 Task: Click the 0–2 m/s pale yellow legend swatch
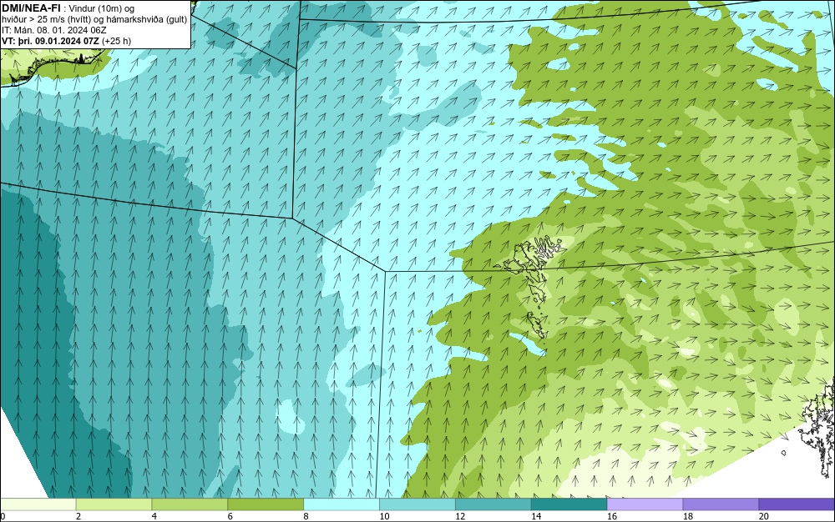click(38, 504)
